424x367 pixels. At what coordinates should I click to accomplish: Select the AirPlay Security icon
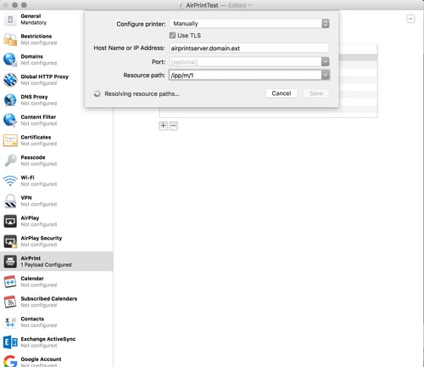[10, 241]
